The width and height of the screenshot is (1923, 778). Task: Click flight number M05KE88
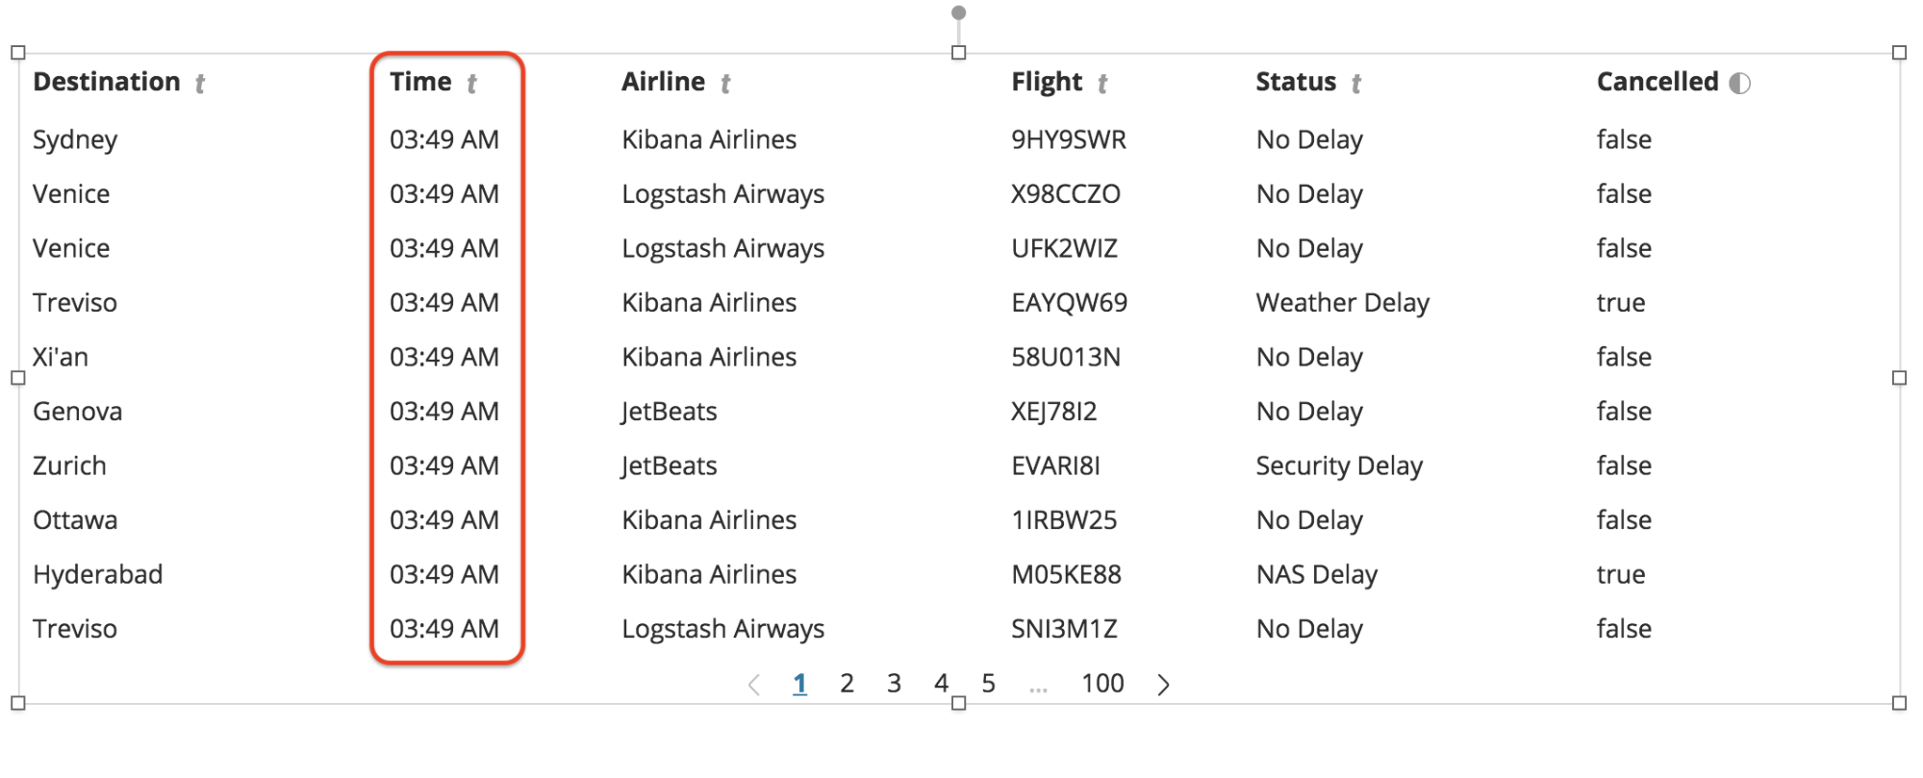(1066, 574)
